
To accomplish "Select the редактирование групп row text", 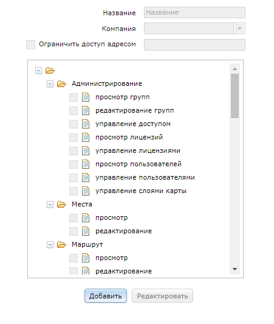I will point(135,111).
